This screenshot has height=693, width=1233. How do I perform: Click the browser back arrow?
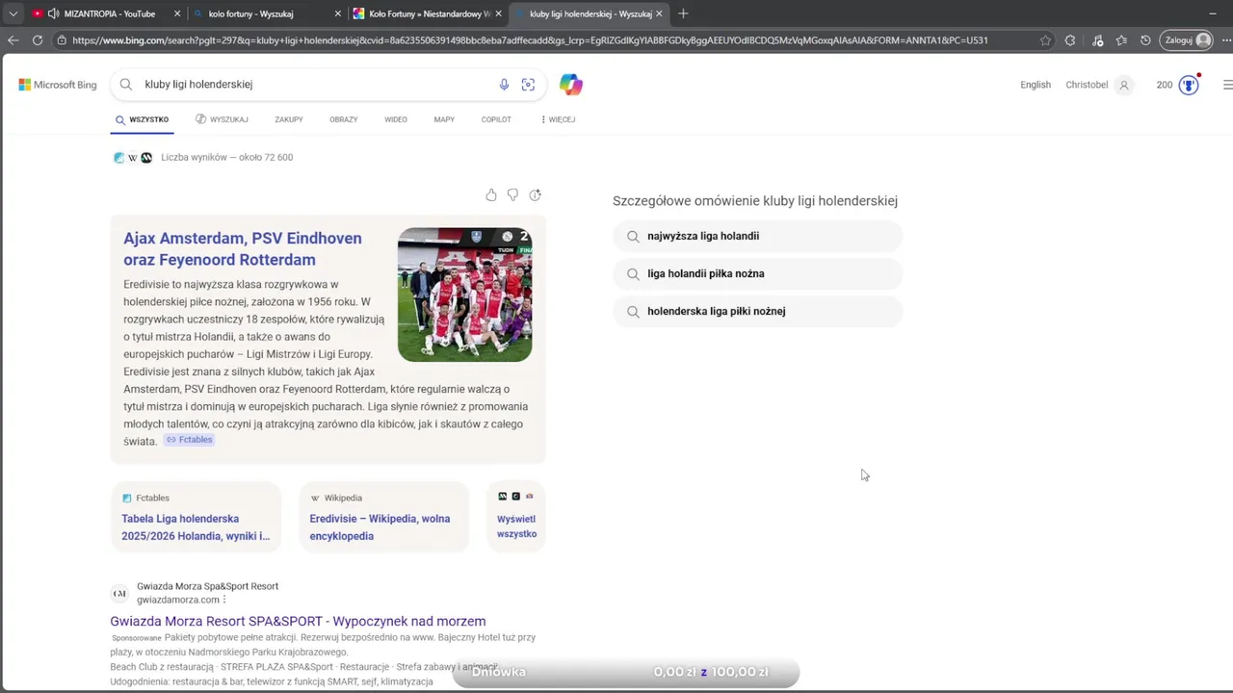(13, 40)
